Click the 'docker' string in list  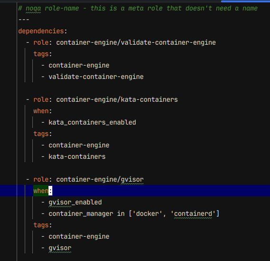point(147,213)
